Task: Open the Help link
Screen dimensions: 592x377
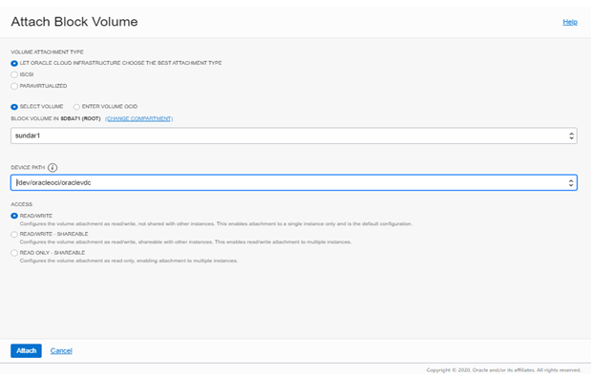Action: (x=570, y=22)
